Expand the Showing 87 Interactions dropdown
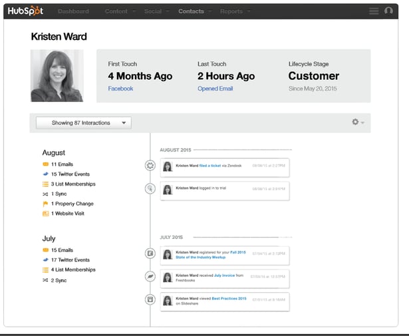This screenshot has height=336, width=409. click(83, 122)
